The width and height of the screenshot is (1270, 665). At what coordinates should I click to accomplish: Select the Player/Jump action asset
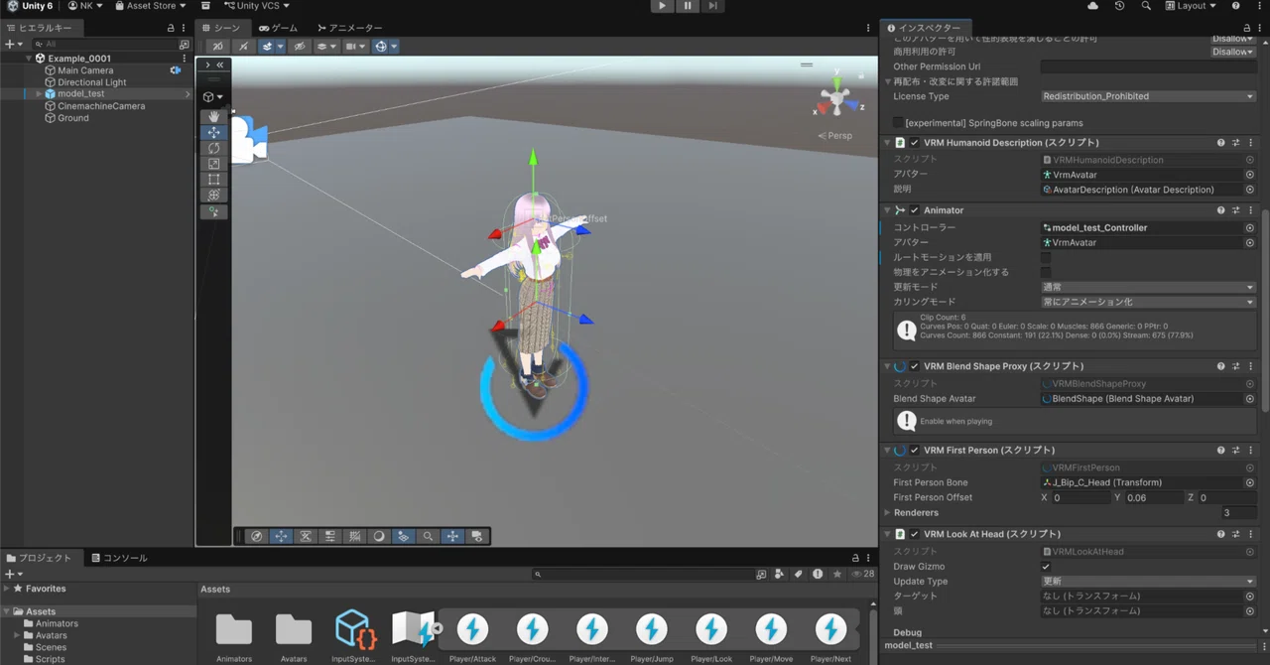pyautogui.click(x=652, y=629)
